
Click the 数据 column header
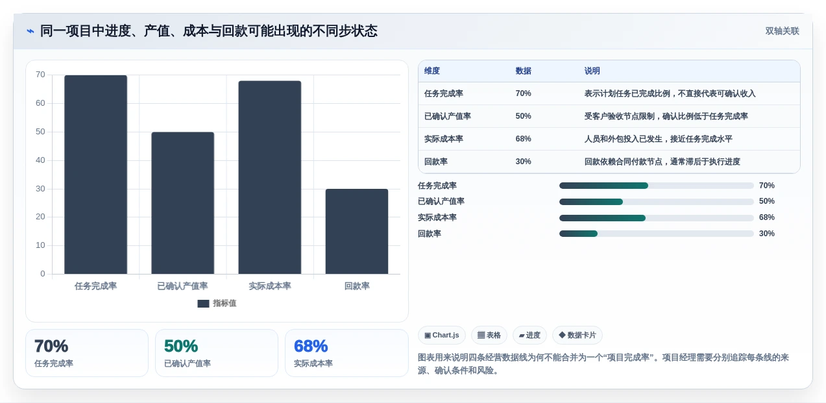tap(524, 71)
